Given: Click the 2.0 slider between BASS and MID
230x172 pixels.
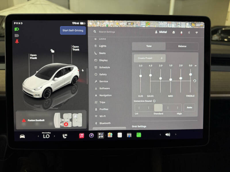Looking at the screenshot, I should (x=160, y=79).
